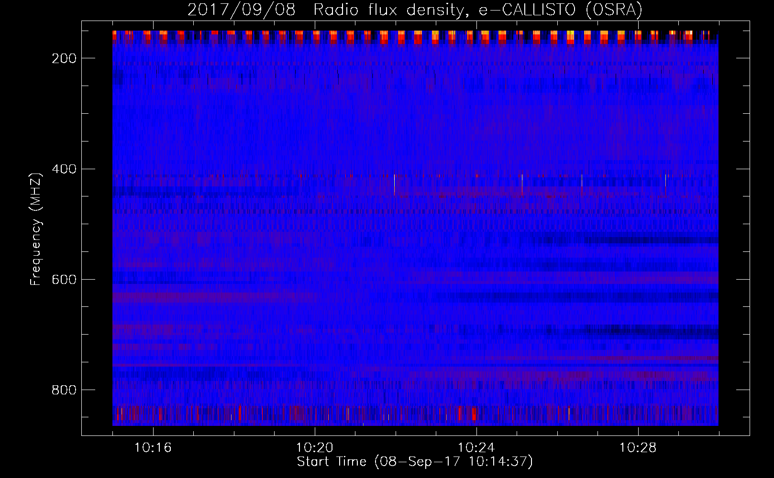Image resolution: width=774 pixels, height=478 pixels.
Task: Click the 800 frequency tick label
Action: point(64,390)
